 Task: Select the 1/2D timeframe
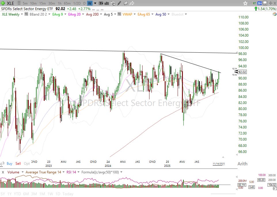coord(77,3)
